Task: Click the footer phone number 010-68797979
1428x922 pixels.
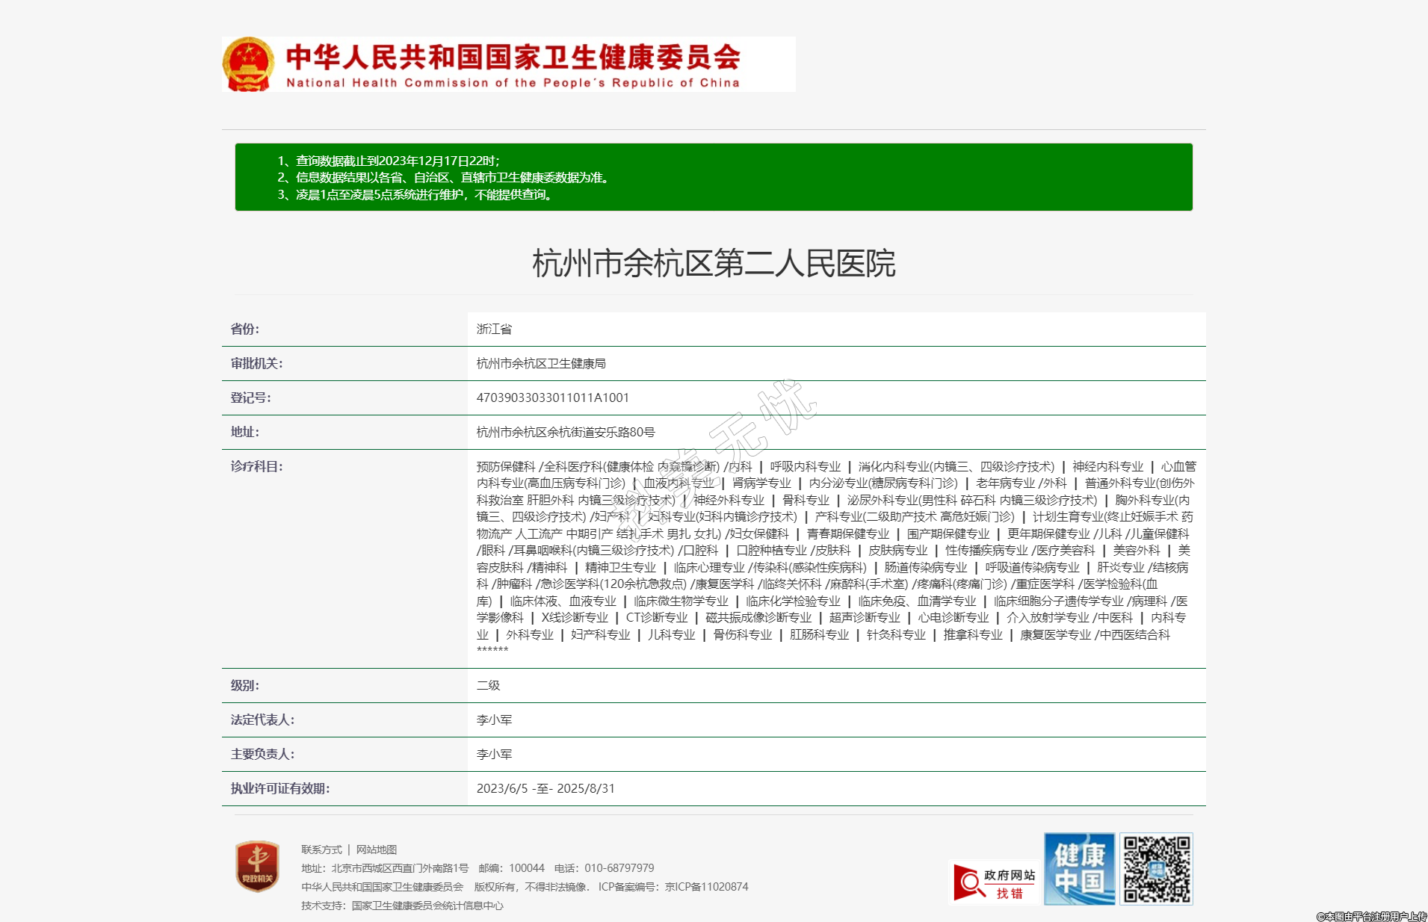Action: (x=619, y=868)
